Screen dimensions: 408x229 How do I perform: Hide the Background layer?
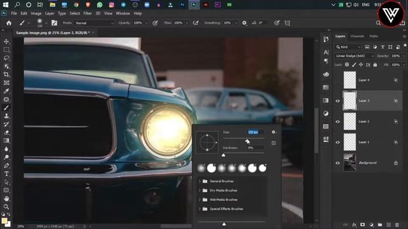(338, 163)
